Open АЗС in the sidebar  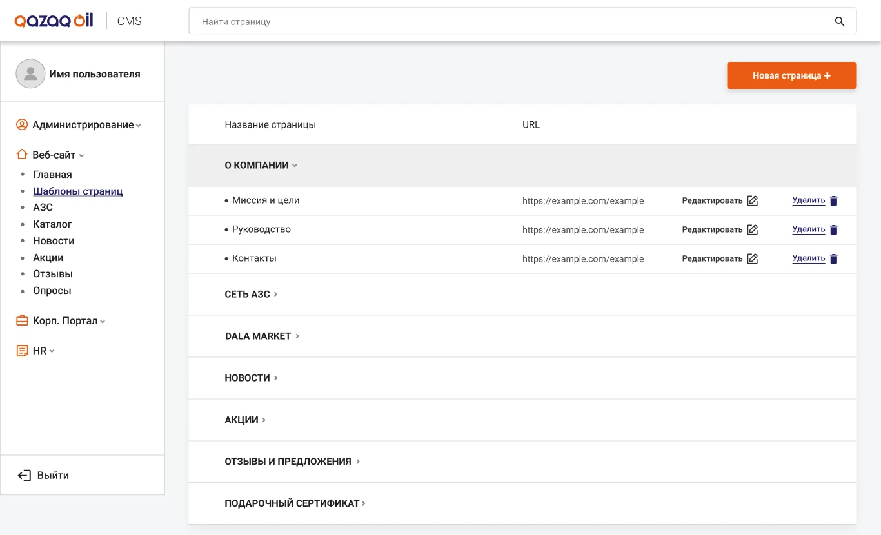tap(43, 208)
